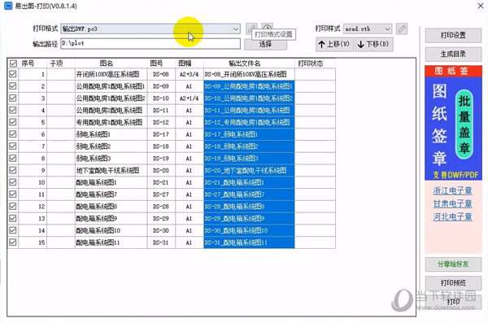
Task: Uncheck row 4 checkbox DS-11
Action: (13, 110)
